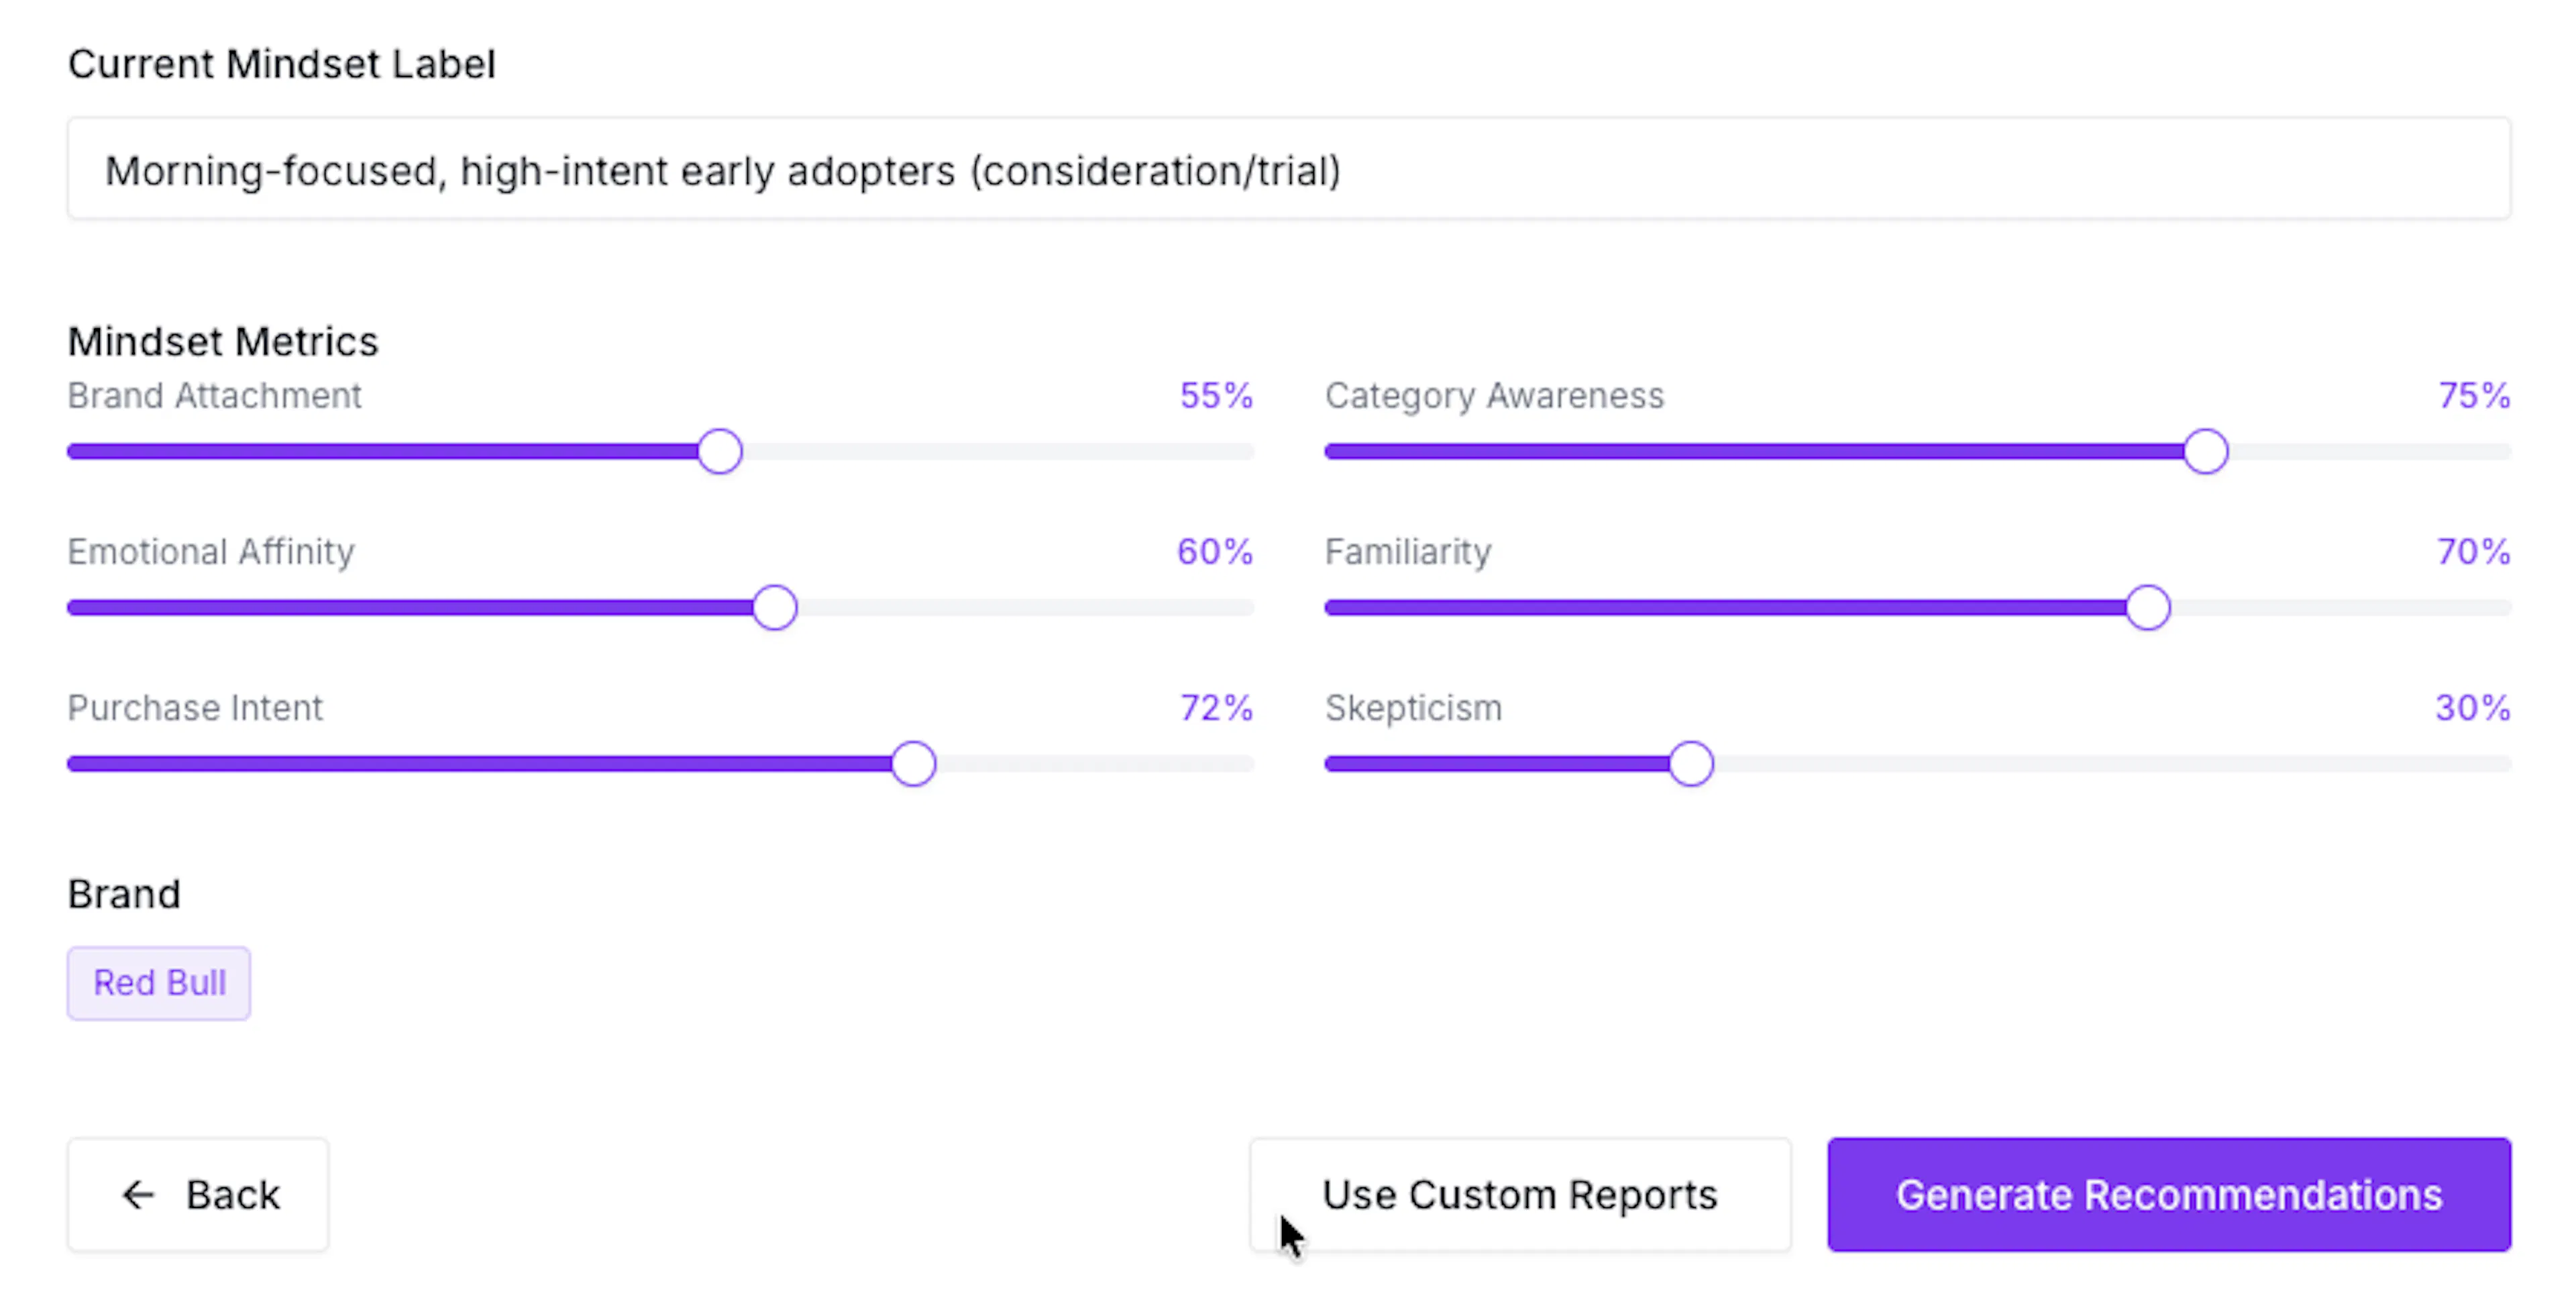Click the 75% Category Awareness value

point(2474,395)
